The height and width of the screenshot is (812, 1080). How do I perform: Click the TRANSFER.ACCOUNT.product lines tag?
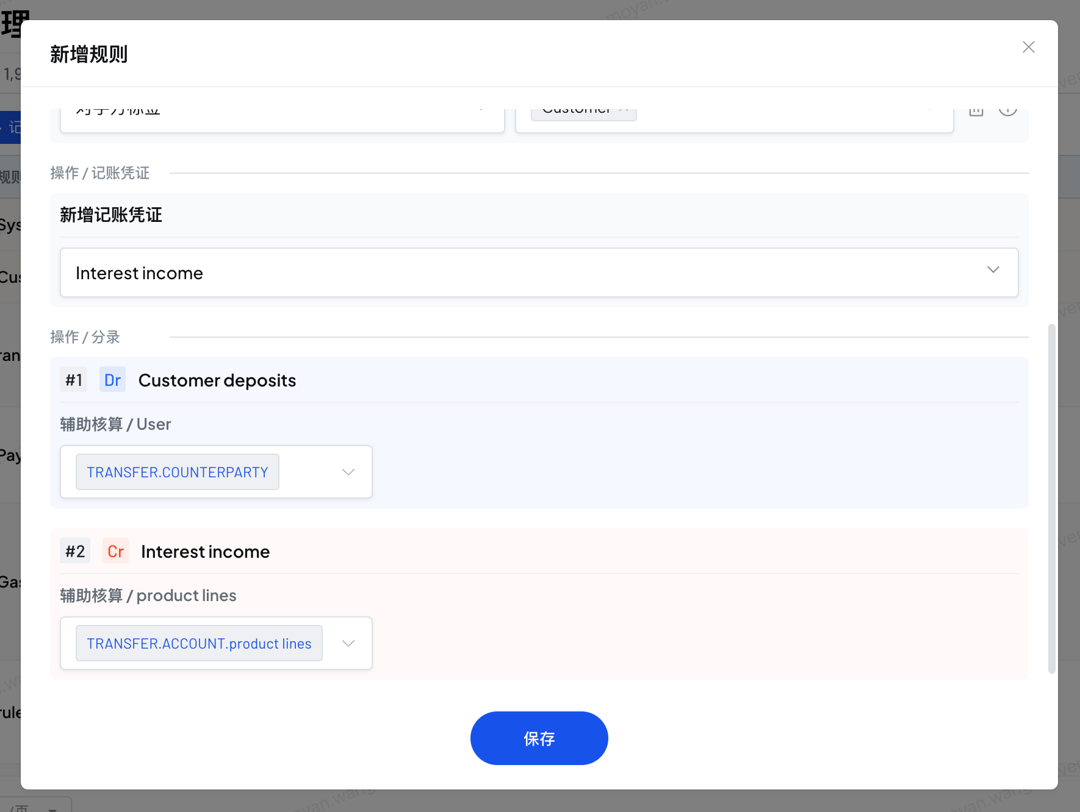click(199, 643)
